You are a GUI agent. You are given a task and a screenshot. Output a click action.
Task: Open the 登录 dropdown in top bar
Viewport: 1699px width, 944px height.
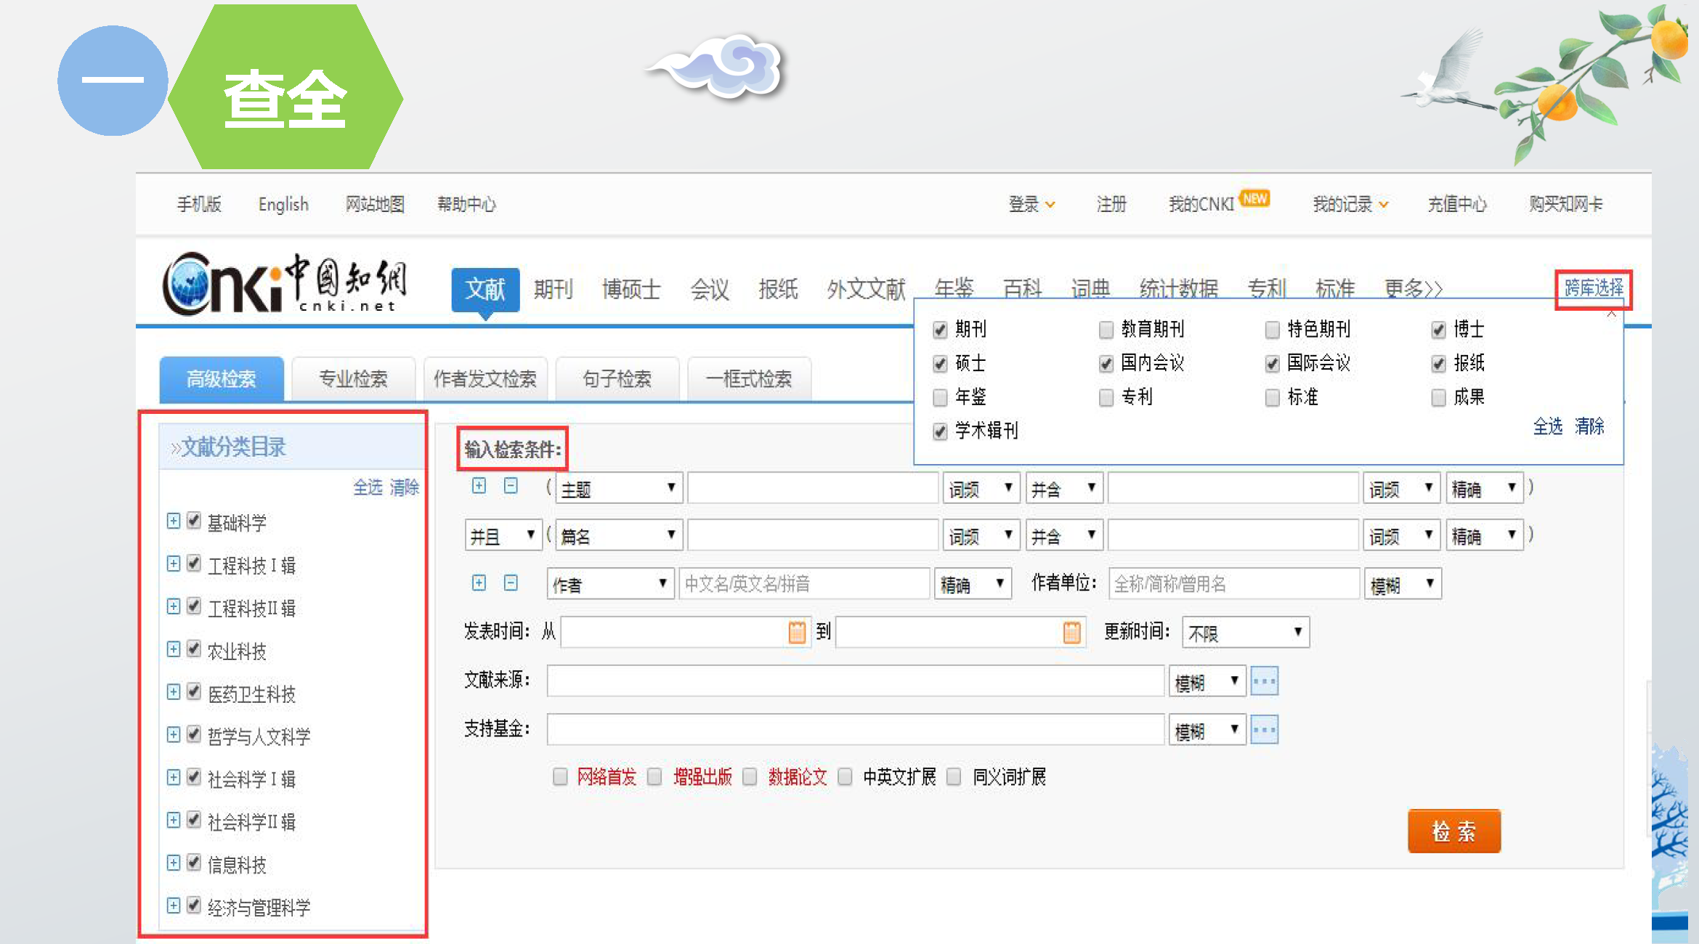[1031, 205]
